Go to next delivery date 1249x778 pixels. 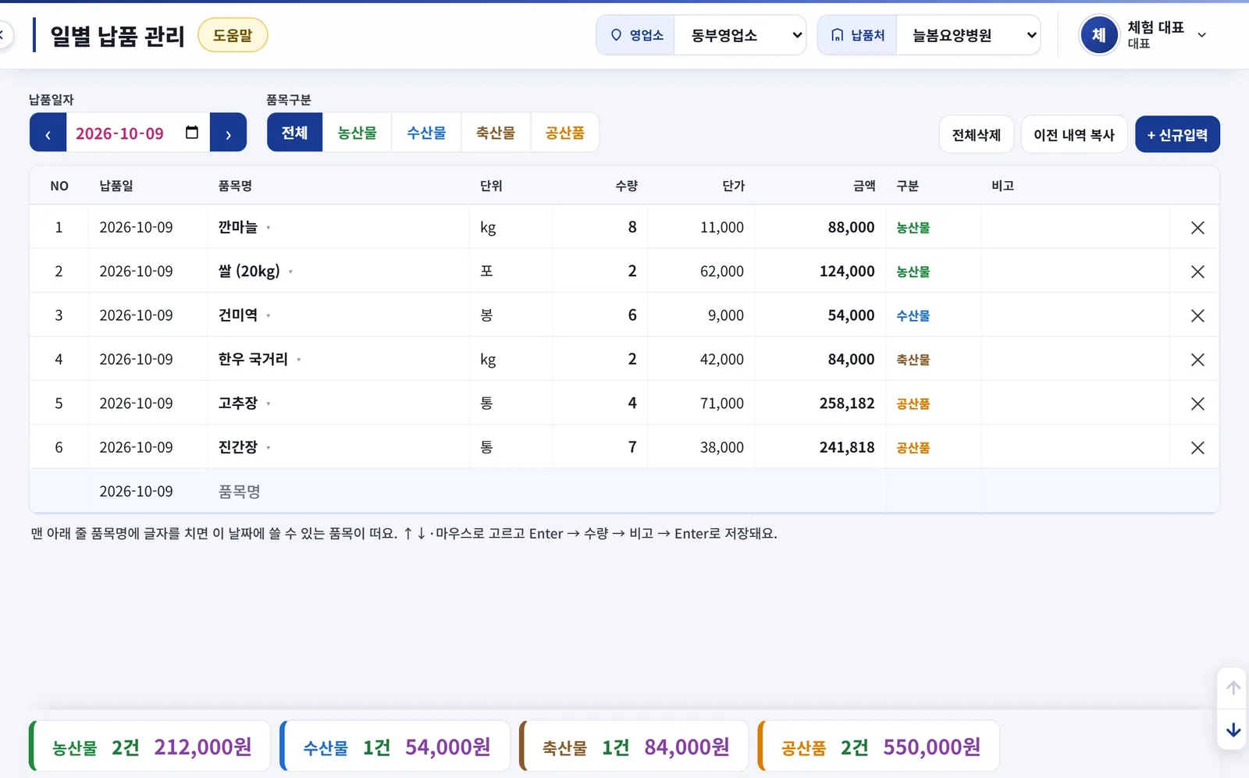228,133
